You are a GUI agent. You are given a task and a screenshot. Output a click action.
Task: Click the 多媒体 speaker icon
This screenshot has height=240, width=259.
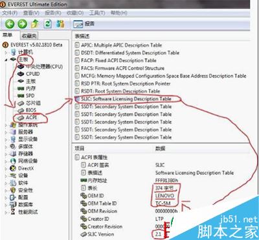14,147
